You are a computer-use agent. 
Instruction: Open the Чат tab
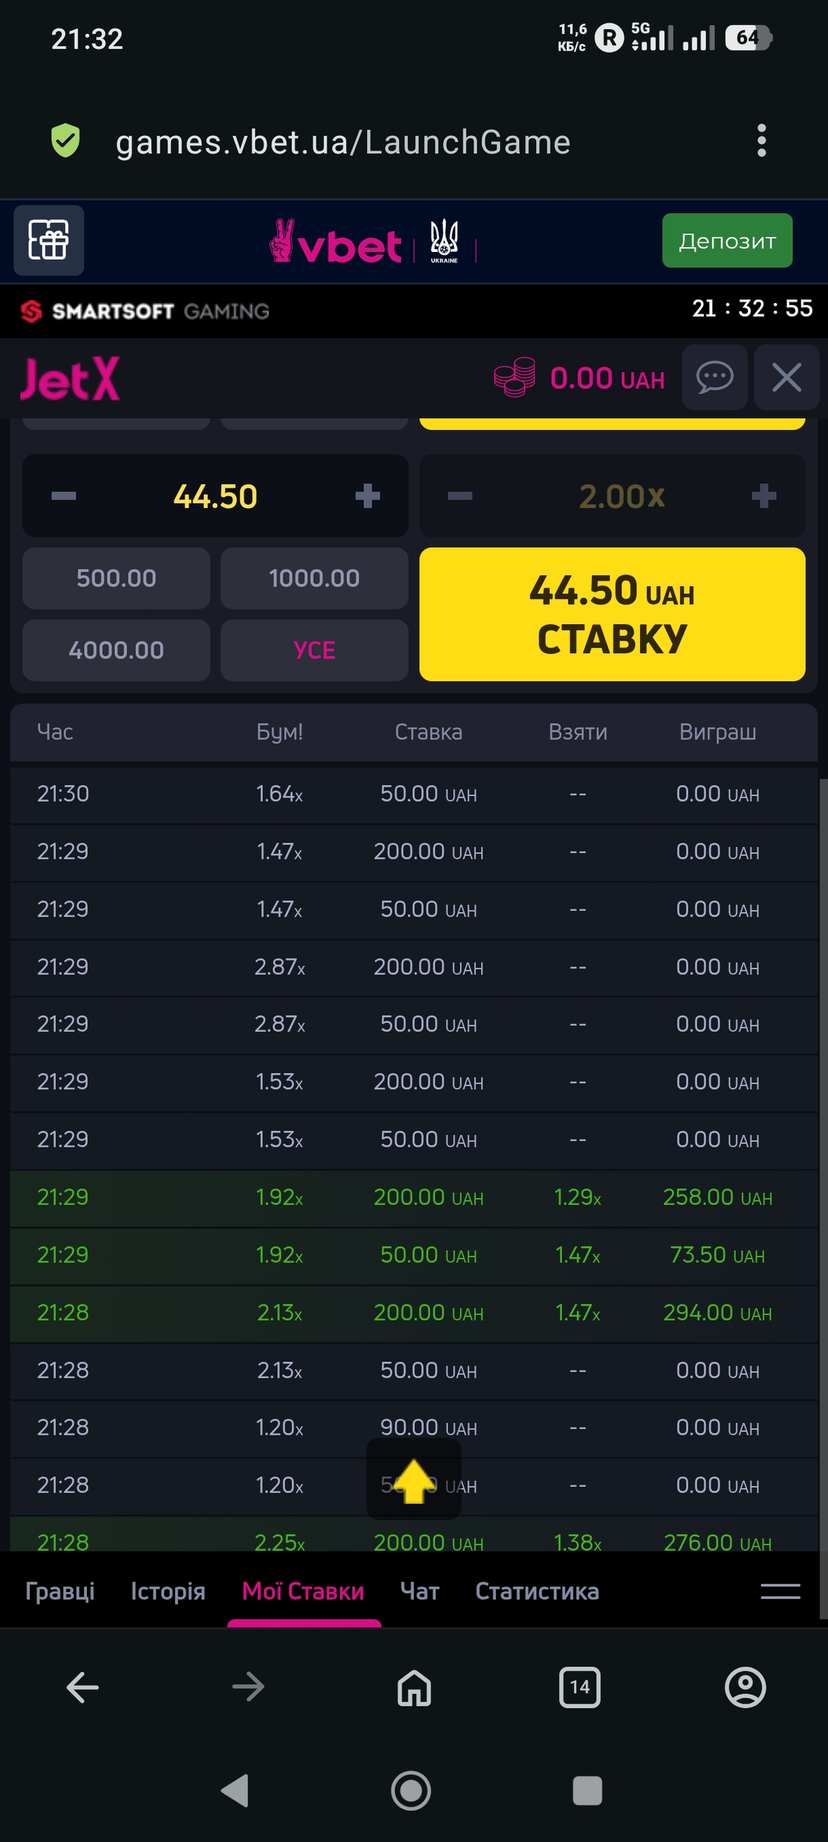[420, 1591]
